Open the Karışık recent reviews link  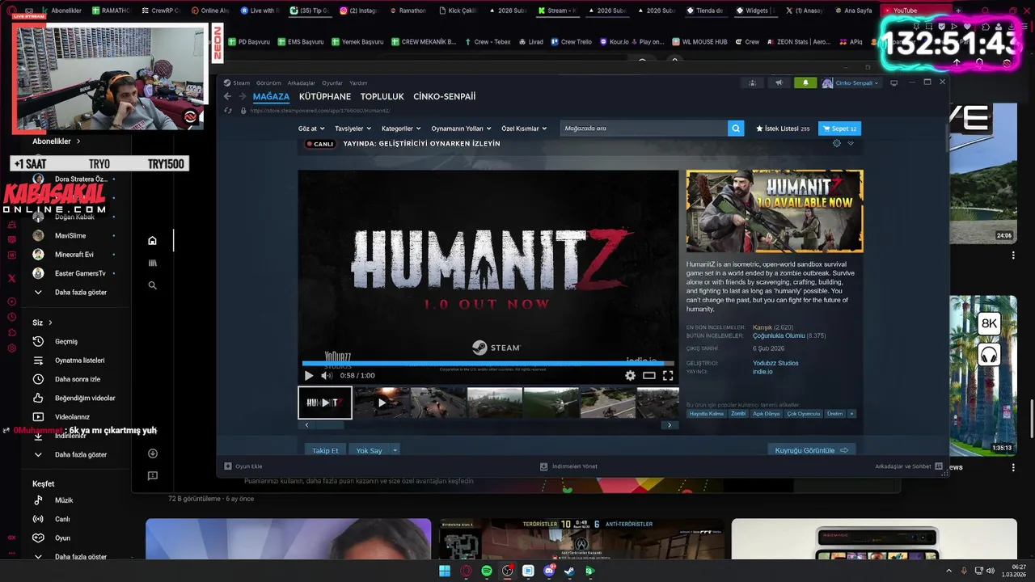(763, 327)
